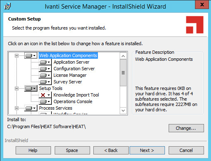Open Setup Tools feature drive dropdown
Viewport: 211px width, 161px height.
(31, 88)
